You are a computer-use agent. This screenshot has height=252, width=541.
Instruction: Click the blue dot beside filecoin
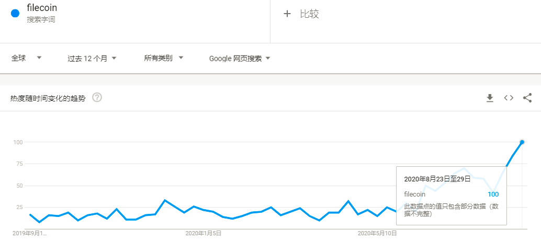[x=15, y=14]
